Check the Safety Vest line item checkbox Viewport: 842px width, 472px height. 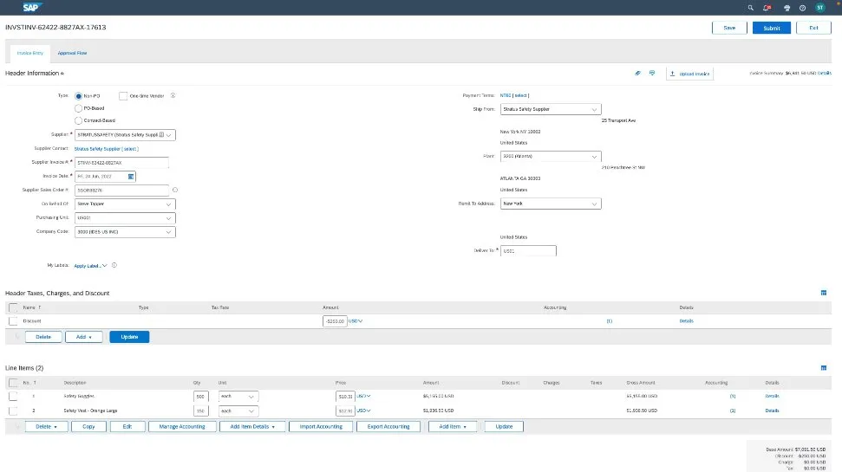(13, 410)
